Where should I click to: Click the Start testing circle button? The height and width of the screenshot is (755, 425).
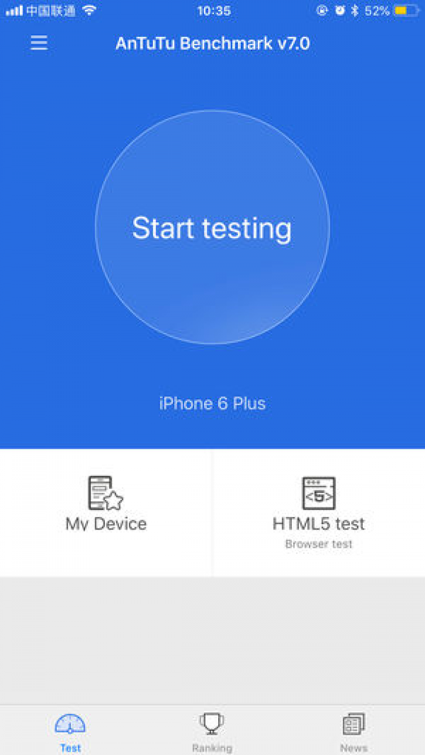(212, 227)
